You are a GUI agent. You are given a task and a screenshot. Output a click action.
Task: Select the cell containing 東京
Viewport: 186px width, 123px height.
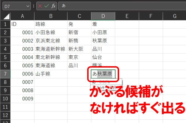79,57
